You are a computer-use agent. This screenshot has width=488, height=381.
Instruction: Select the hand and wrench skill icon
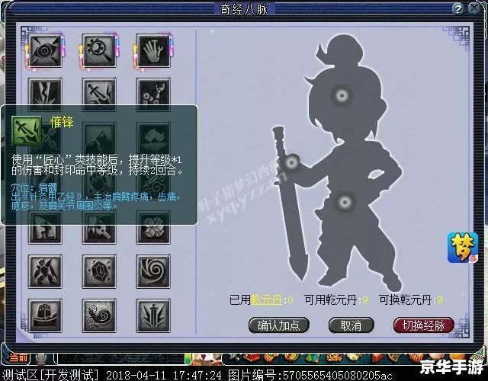click(x=153, y=51)
